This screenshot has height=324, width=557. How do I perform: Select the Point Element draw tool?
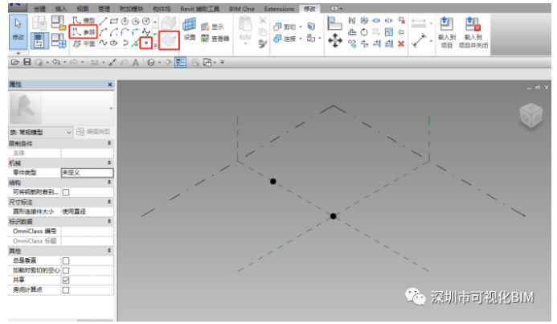tap(146, 43)
